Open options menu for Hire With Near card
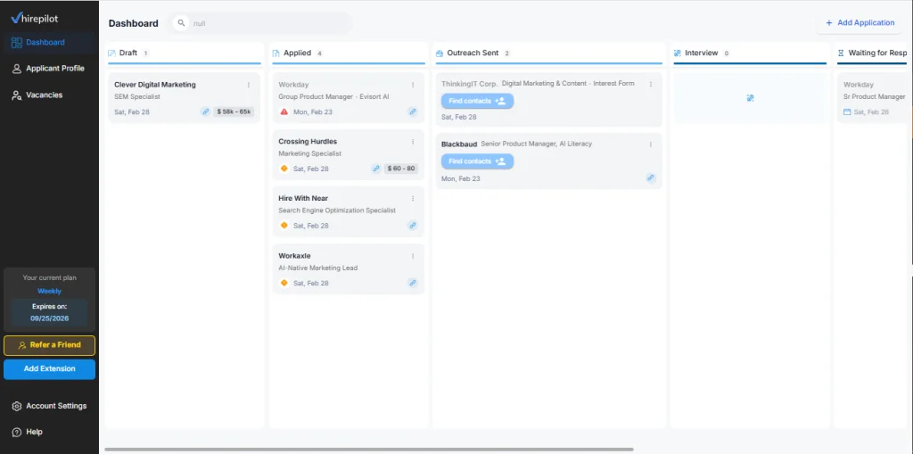Viewport: 913px width, 454px height. click(413, 199)
